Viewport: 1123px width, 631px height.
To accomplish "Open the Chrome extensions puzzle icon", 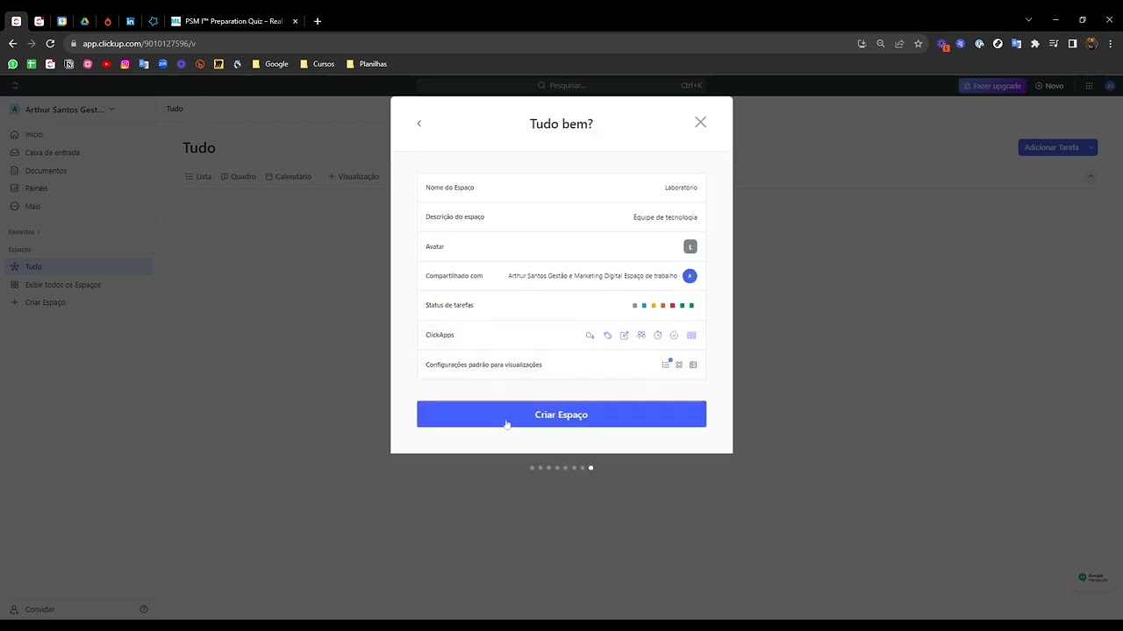I will coord(1035,44).
